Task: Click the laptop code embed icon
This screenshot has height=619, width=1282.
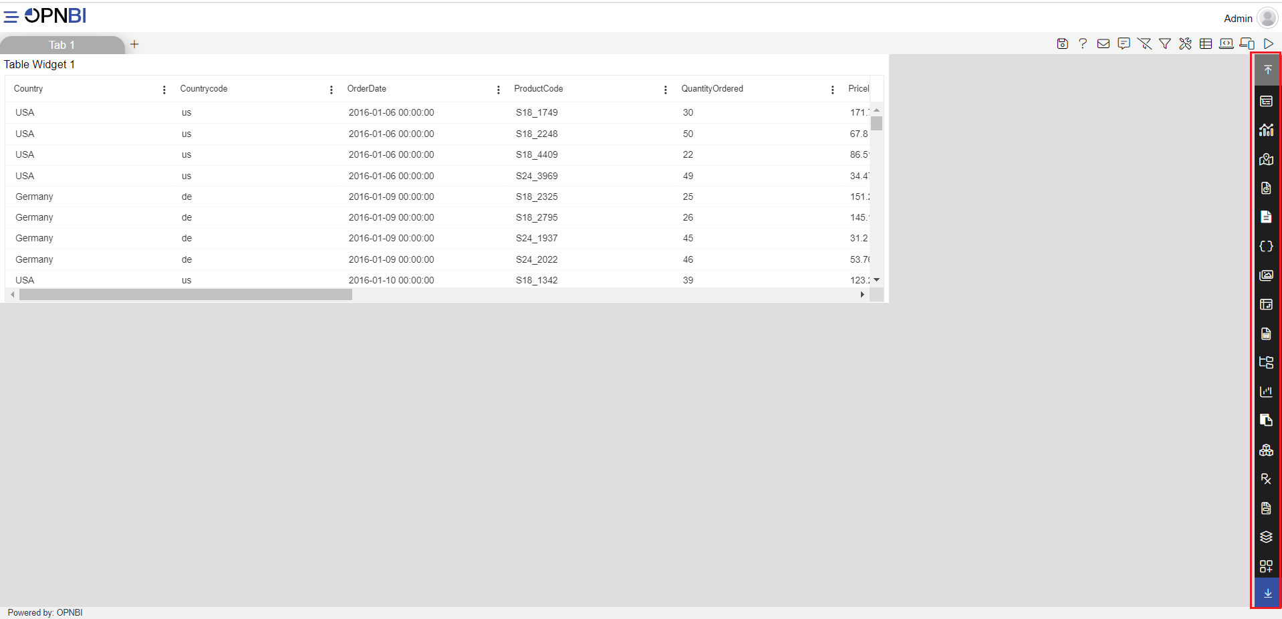Action: [1227, 43]
